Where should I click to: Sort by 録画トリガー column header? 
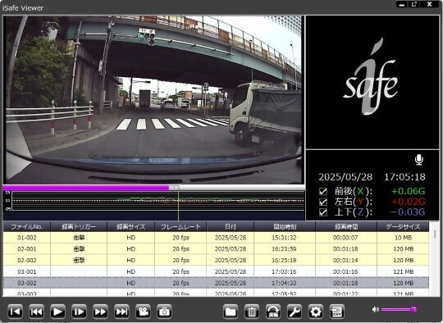(x=79, y=227)
